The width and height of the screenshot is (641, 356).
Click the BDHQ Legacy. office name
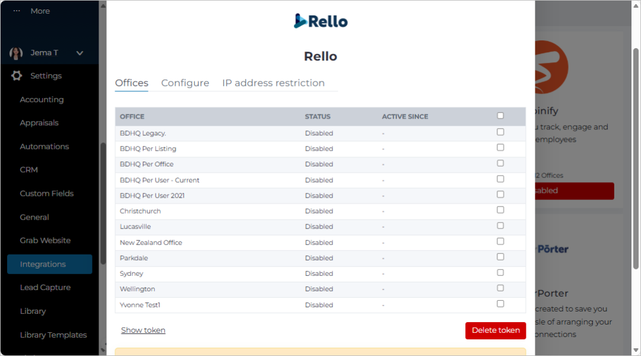tap(142, 133)
